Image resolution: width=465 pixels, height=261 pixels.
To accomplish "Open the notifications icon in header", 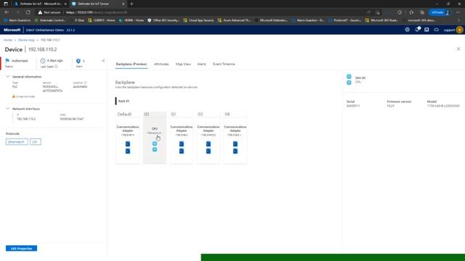I will tap(417, 30).
